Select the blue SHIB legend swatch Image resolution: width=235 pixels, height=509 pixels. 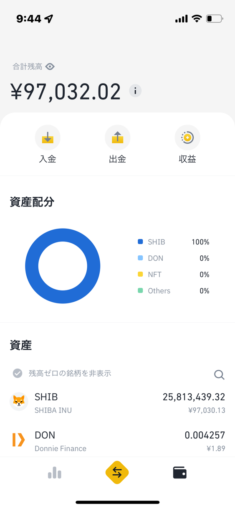click(x=140, y=242)
